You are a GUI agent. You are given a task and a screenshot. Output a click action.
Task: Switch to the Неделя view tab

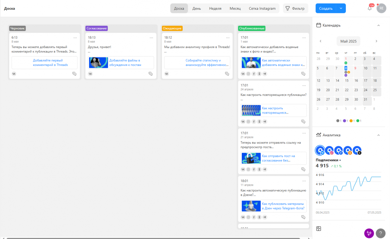pos(215,8)
